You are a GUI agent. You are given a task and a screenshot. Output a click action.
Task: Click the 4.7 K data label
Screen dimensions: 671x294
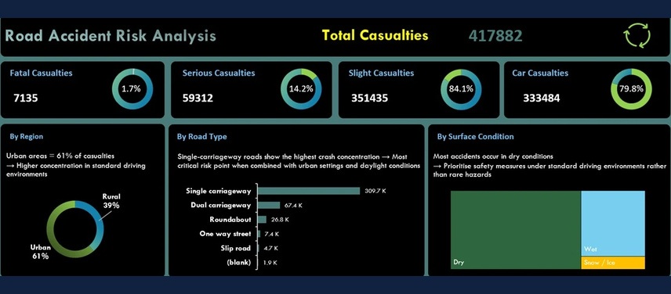coord(271,248)
